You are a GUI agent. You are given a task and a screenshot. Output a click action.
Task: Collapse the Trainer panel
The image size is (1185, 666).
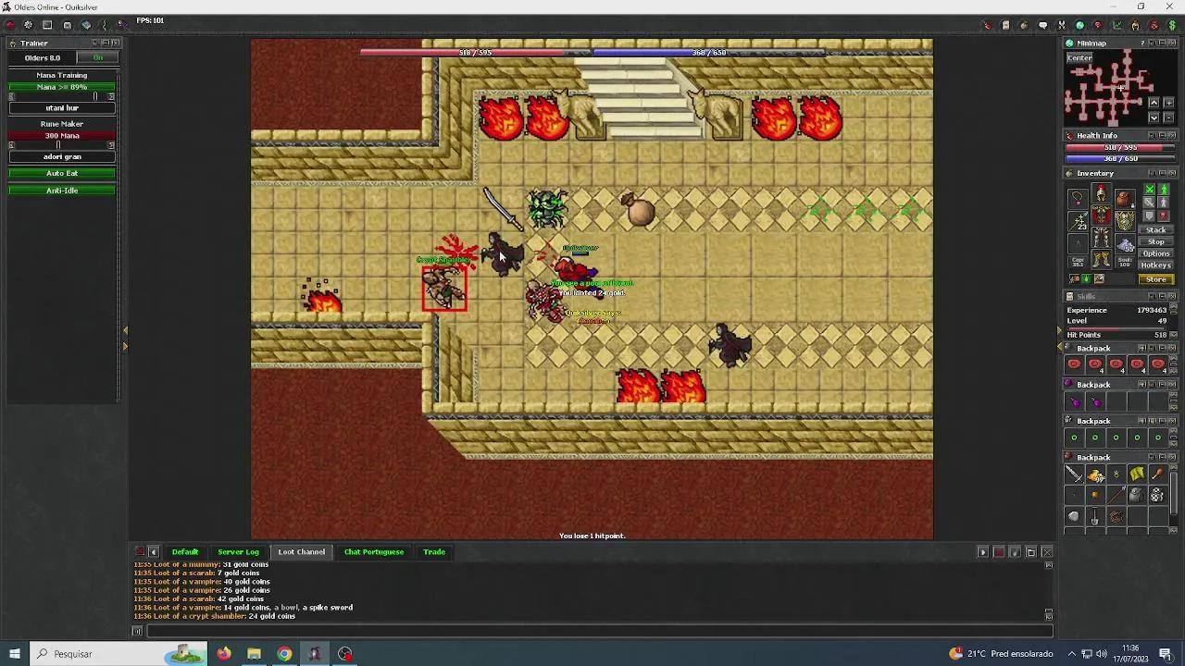(106, 43)
